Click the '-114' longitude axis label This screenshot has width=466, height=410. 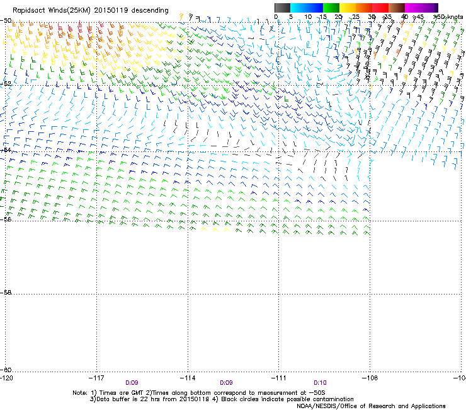tap(188, 378)
